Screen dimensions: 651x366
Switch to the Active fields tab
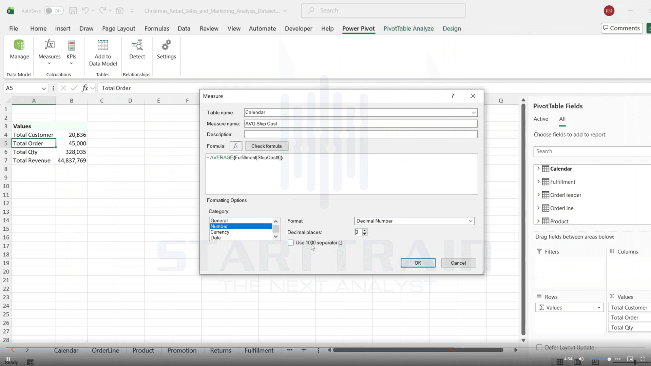[x=541, y=119]
